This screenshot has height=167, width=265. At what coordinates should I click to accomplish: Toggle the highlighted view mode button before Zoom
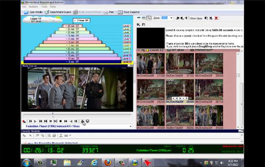click(x=149, y=18)
